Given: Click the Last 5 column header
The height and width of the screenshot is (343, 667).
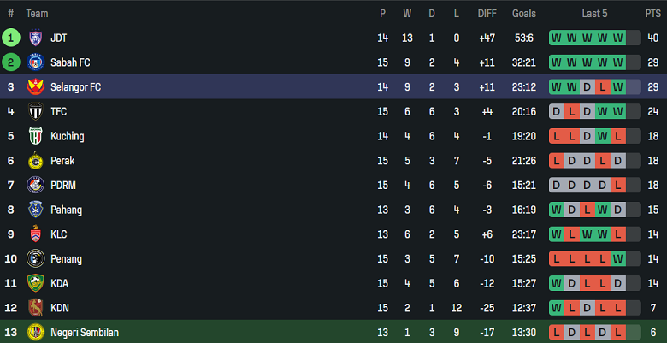Looking at the screenshot, I should click(x=594, y=14).
